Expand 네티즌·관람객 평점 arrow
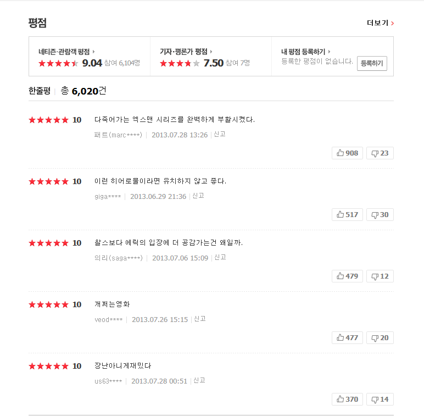The width and height of the screenshot is (424, 416). click(x=94, y=52)
